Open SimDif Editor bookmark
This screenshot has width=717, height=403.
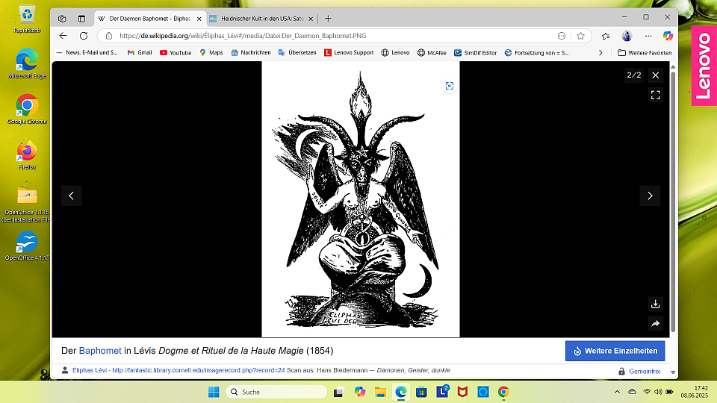475,52
